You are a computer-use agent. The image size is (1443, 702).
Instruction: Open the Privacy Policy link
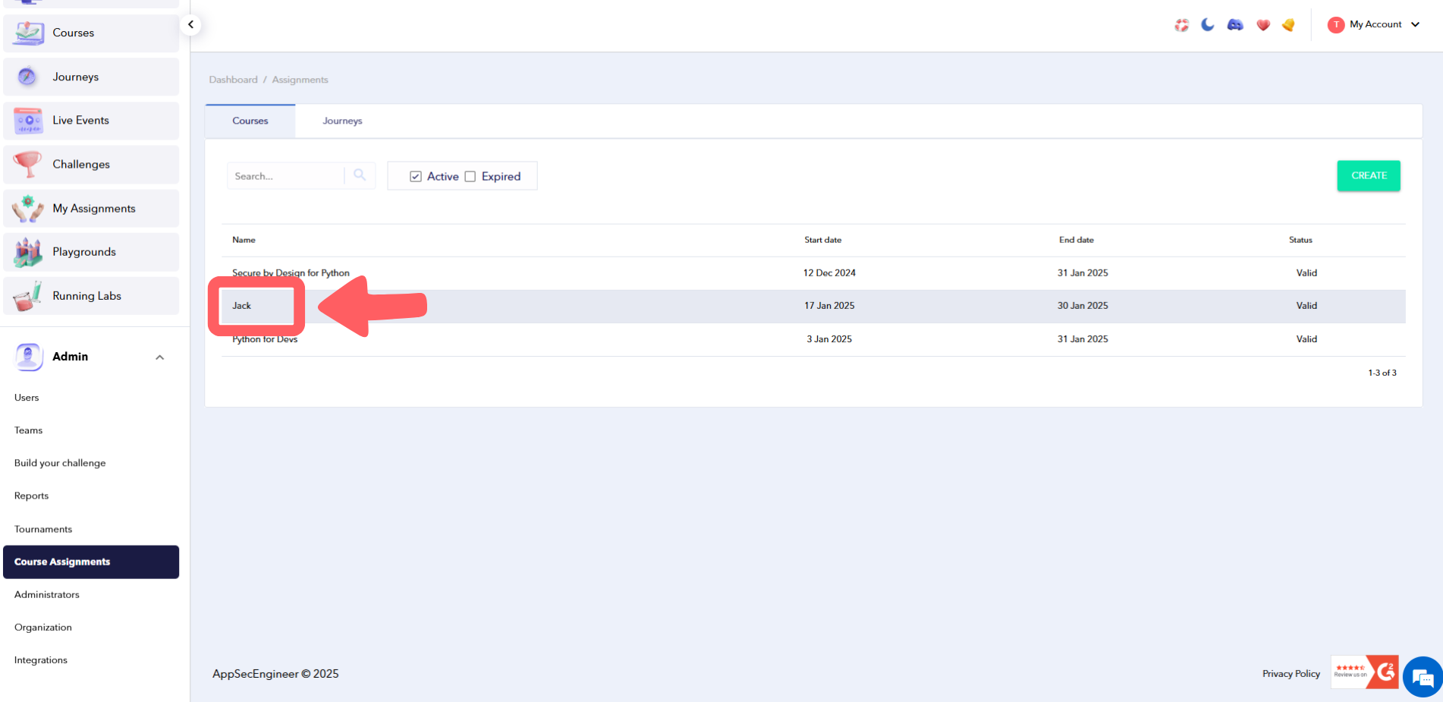pos(1291,674)
